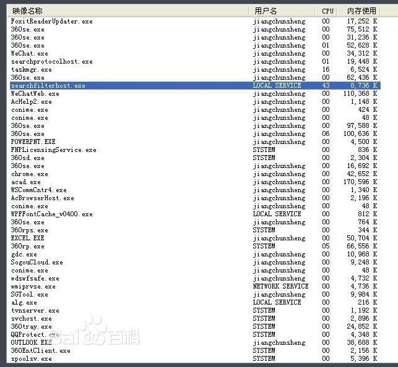Select the WPFFontCache_v0400.exe process

click(195, 214)
